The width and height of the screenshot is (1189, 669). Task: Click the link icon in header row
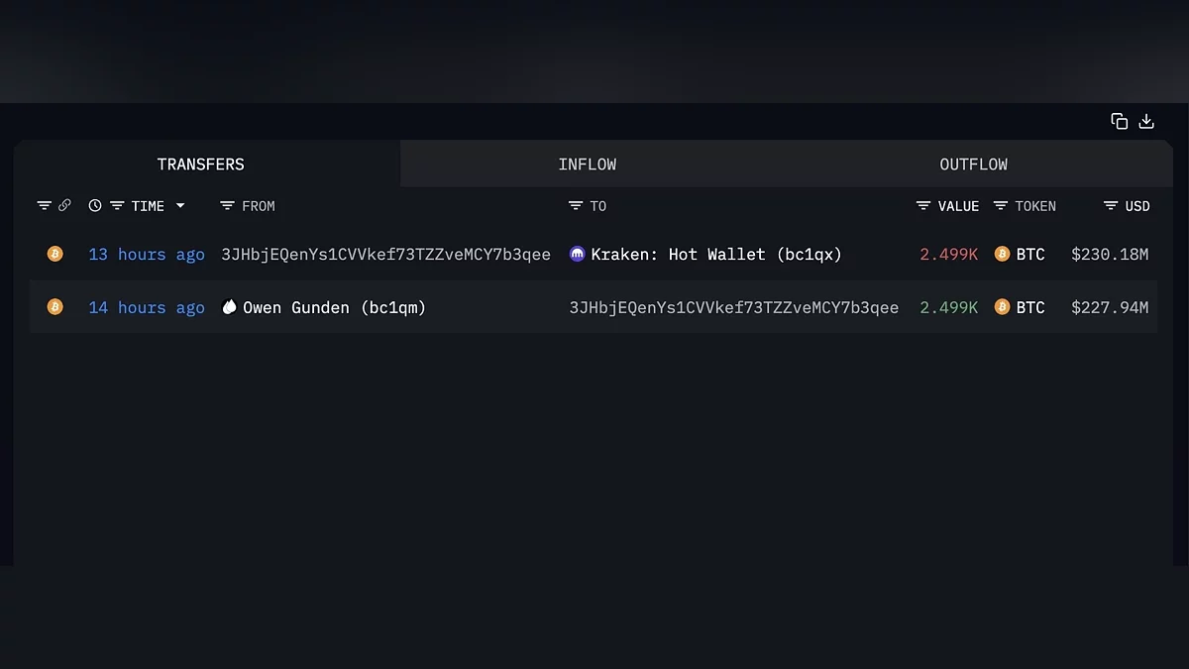tap(64, 205)
